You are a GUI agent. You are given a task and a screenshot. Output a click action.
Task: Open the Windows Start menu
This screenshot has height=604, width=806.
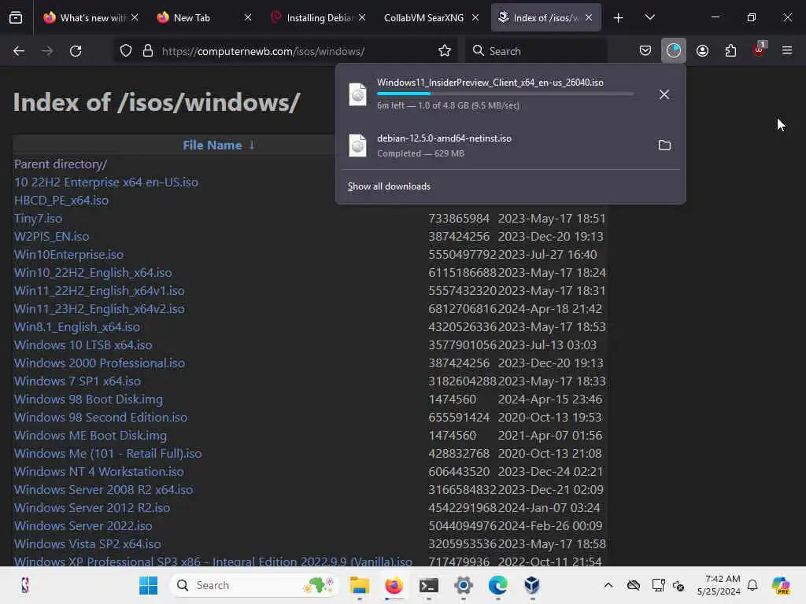pos(148,585)
